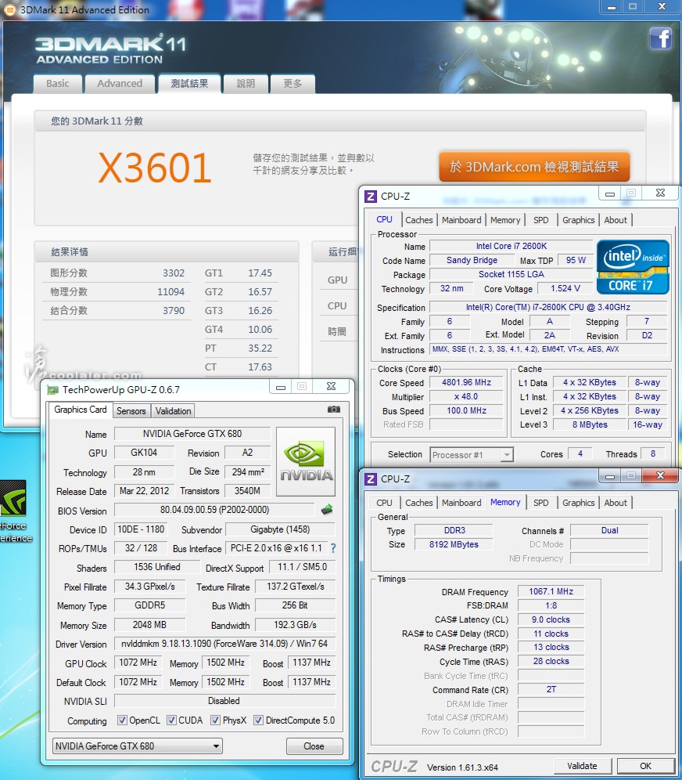The width and height of the screenshot is (682, 780).
Task: Open About tab in lower CPU-Z window
Action: pos(616,503)
